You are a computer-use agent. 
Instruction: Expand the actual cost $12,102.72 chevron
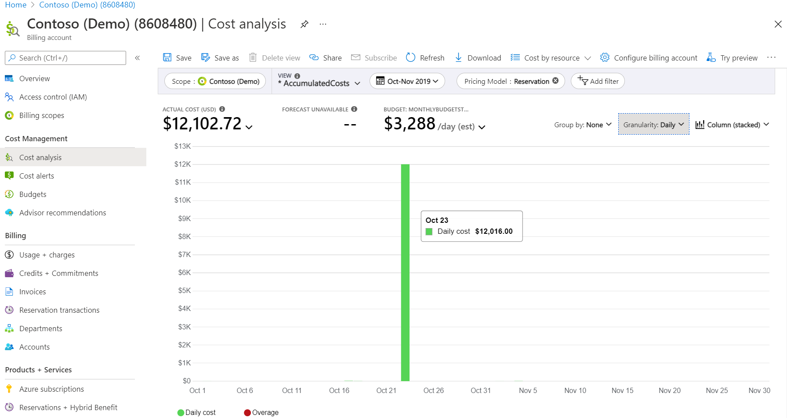pyautogui.click(x=249, y=127)
